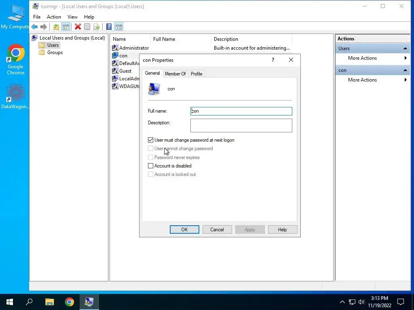The width and height of the screenshot is (414, 310).
Task: Toggle the Show/Hide Action Pane icon
Action: [x=119, y=27]
